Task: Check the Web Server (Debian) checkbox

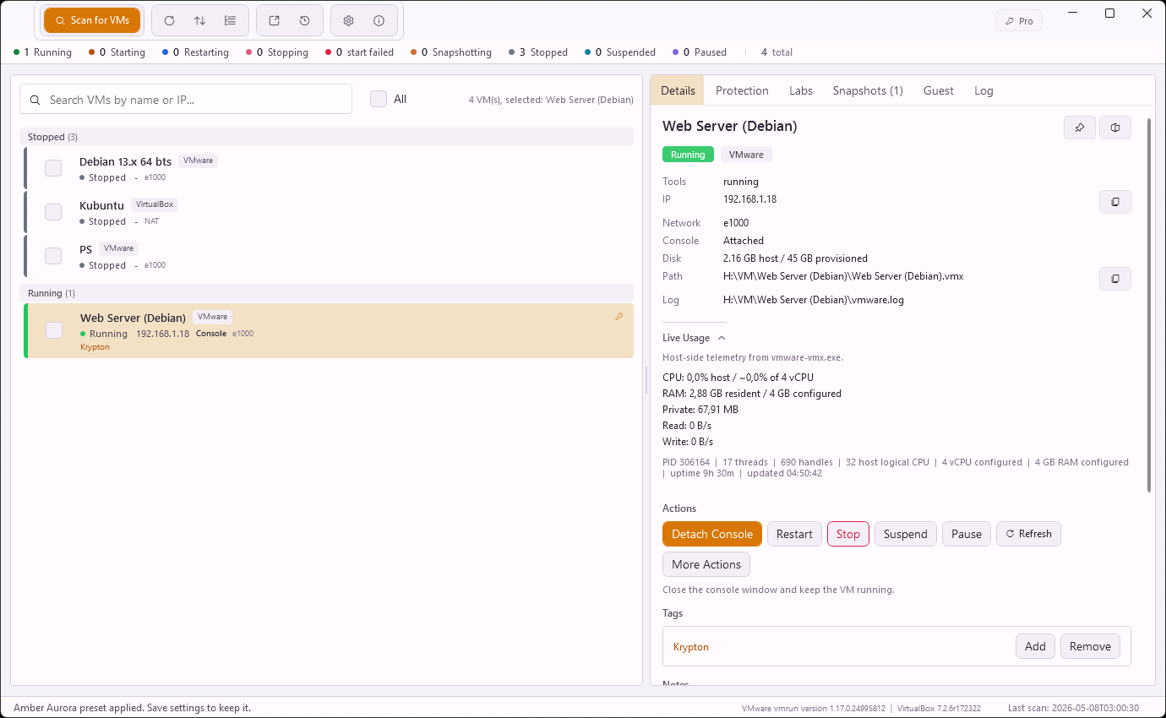Action: 54,330
